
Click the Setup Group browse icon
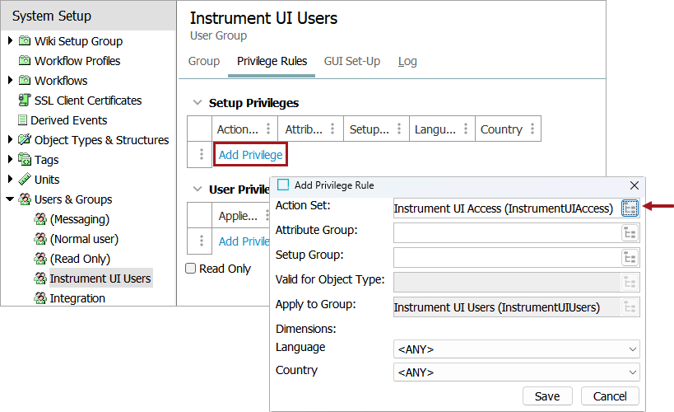630,258
